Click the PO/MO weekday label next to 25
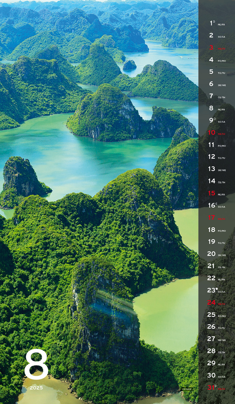Image resolution: width=235 pixels, height=404 pixels. coord(222,316)
